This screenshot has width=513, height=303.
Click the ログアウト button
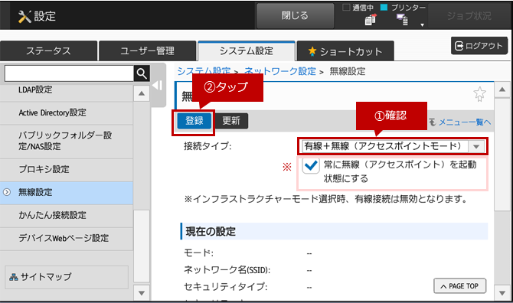coord(479,46)
